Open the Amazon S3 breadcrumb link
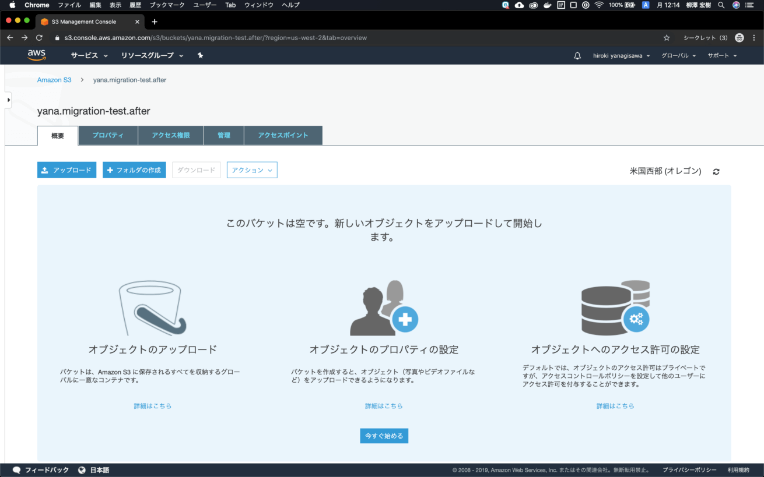764x477 pixels. tap(54, 80)
